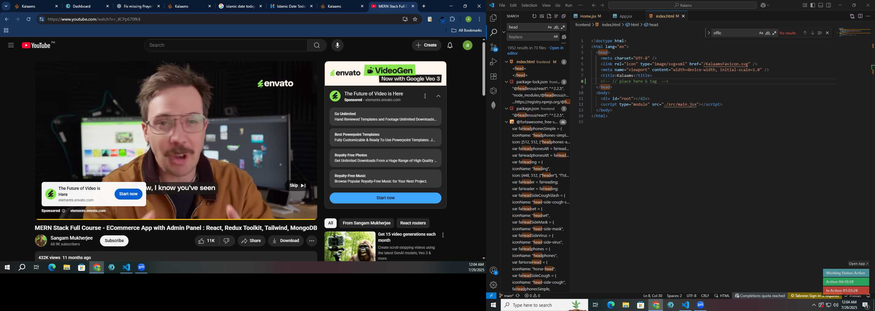Collapse all search results icon
Image resolution: width=875 pixels, height=311 pixels.
pos(564,16)
